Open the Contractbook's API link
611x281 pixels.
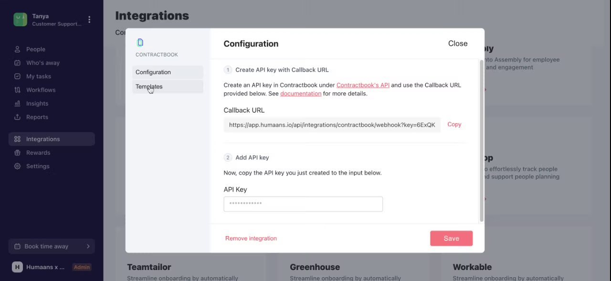tap(363, 85)
